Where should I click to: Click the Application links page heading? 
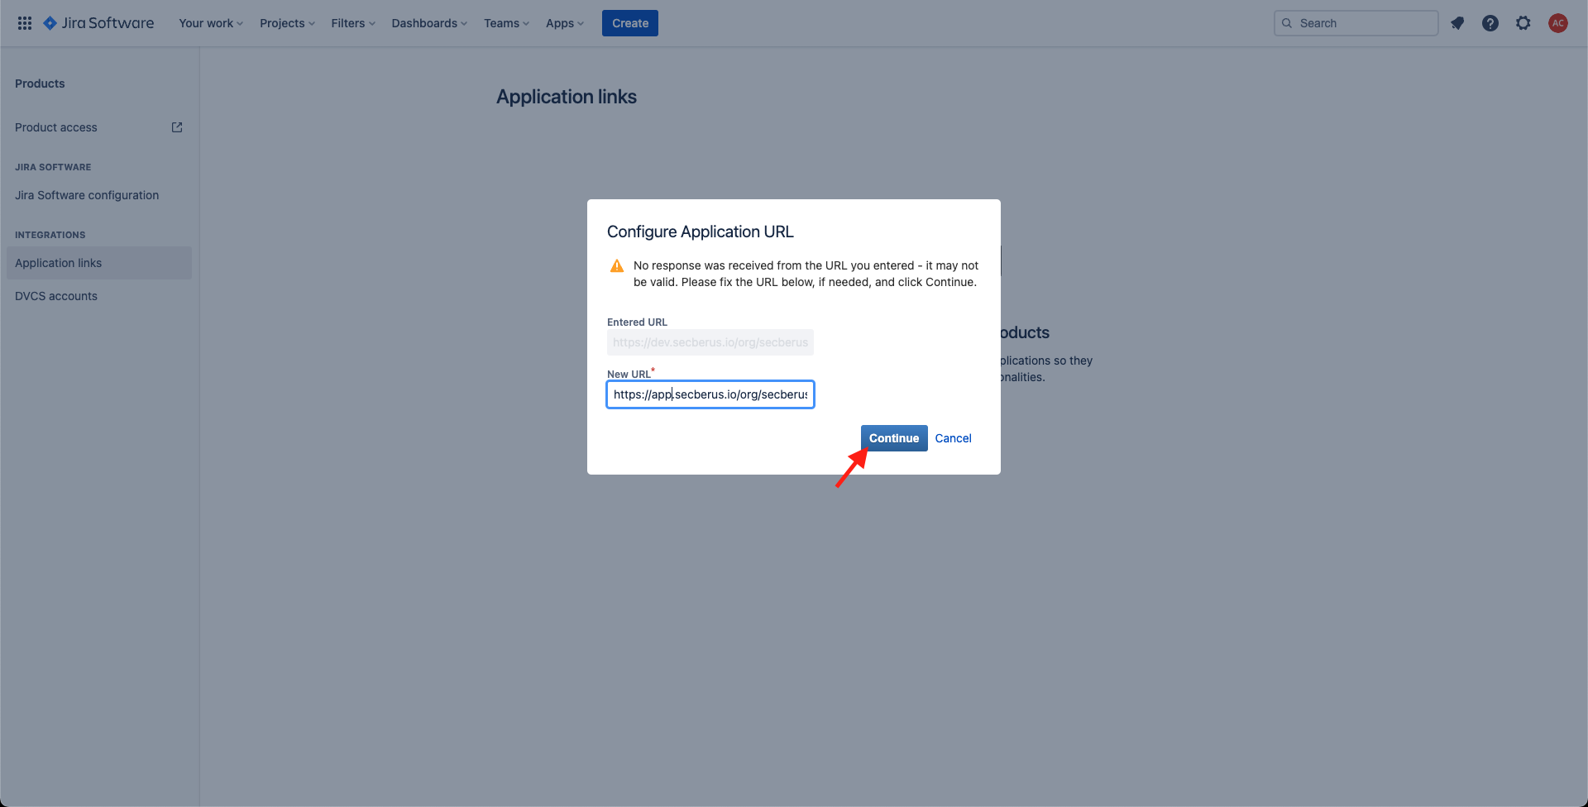[x=567, y=97]
